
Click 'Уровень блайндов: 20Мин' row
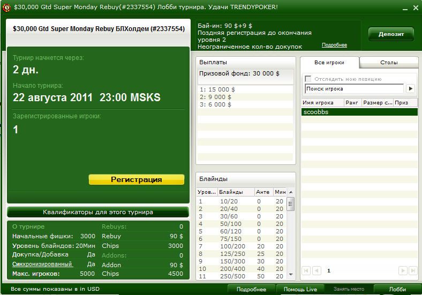(54, 246)
